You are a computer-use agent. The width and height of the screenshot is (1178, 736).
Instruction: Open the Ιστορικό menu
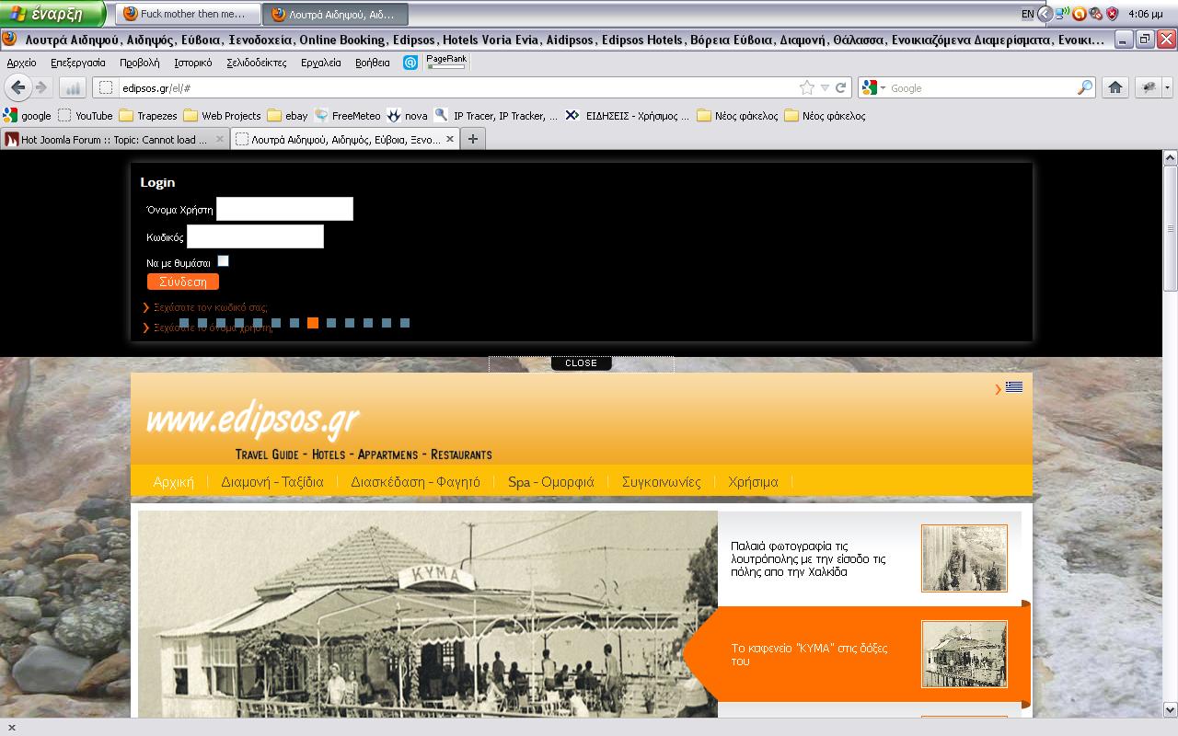coord(193,63)
